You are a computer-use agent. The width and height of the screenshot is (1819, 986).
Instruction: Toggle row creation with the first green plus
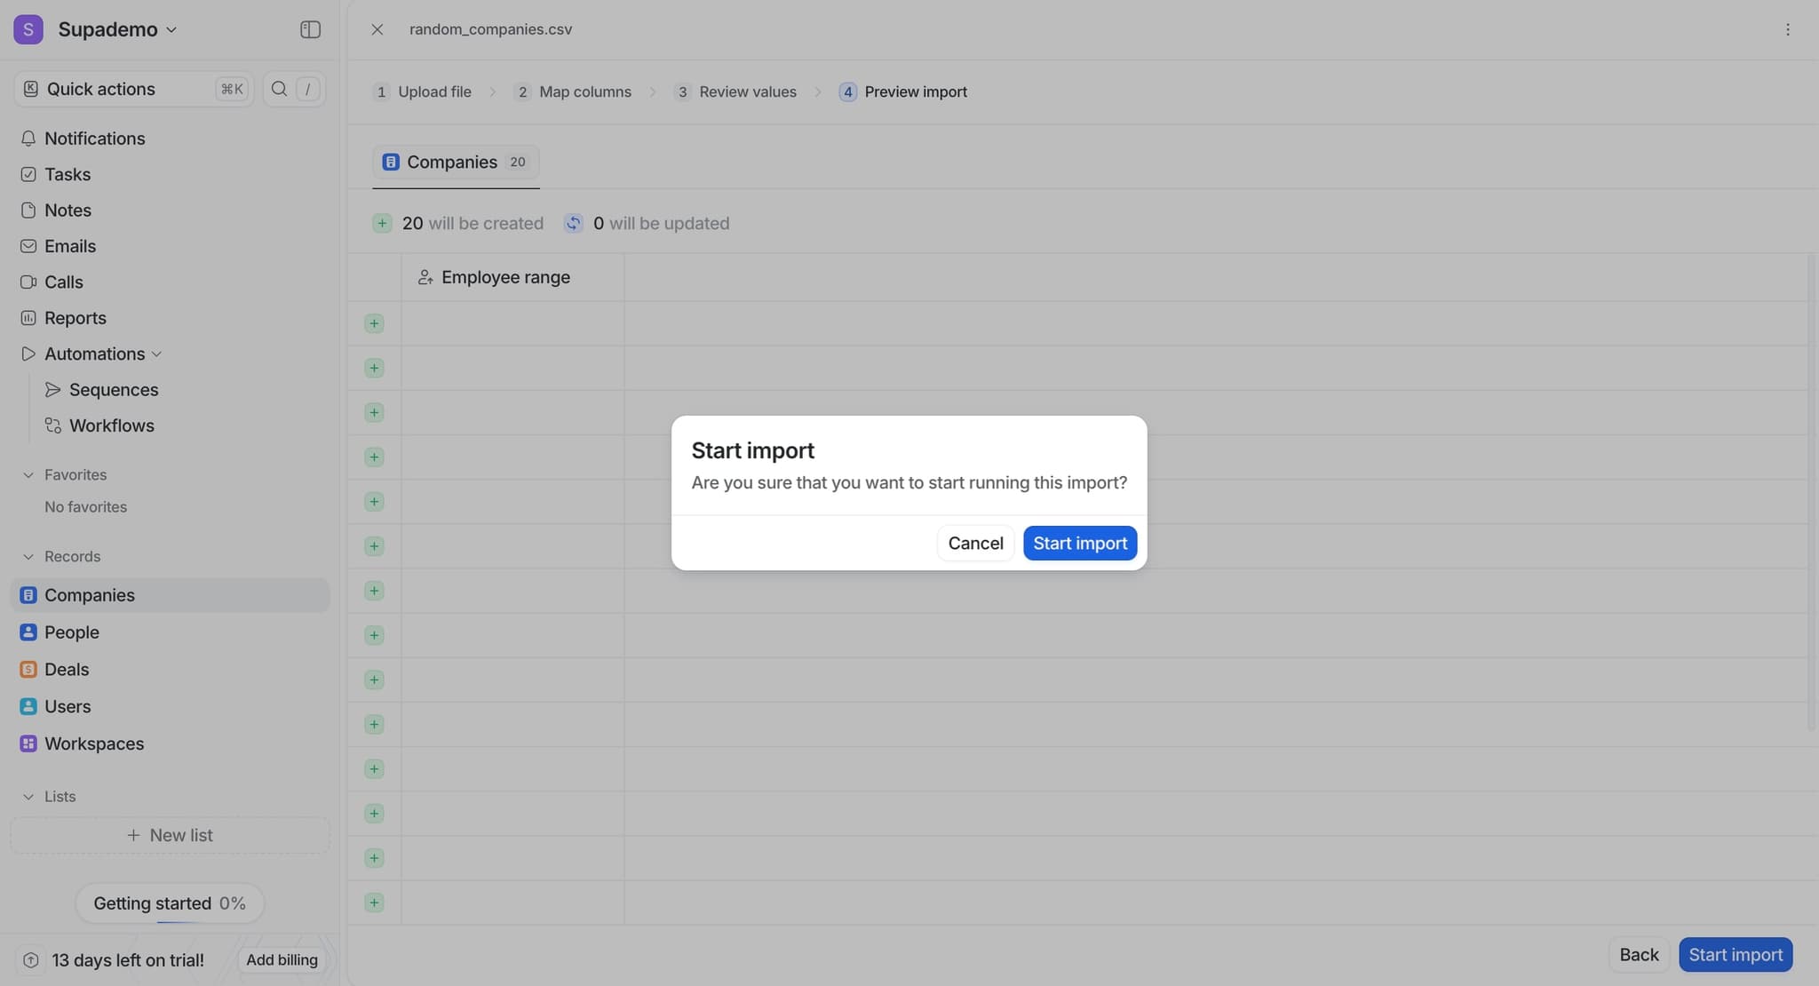coord(374,323)
